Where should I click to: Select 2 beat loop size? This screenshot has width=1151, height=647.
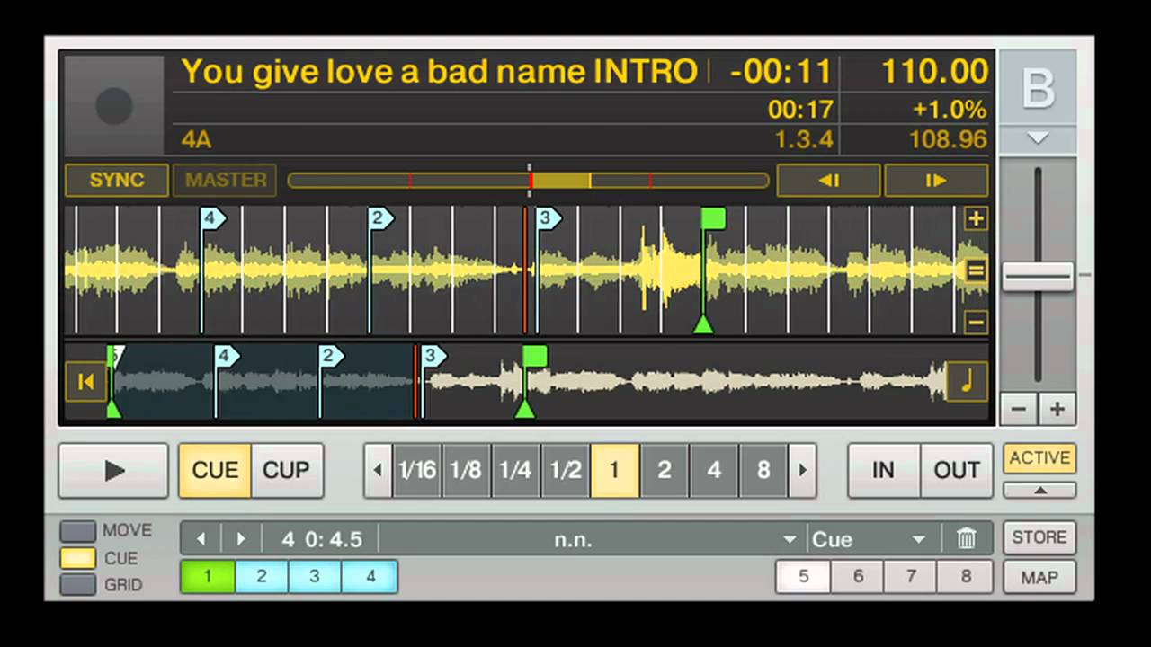click(x=665, y=470)
